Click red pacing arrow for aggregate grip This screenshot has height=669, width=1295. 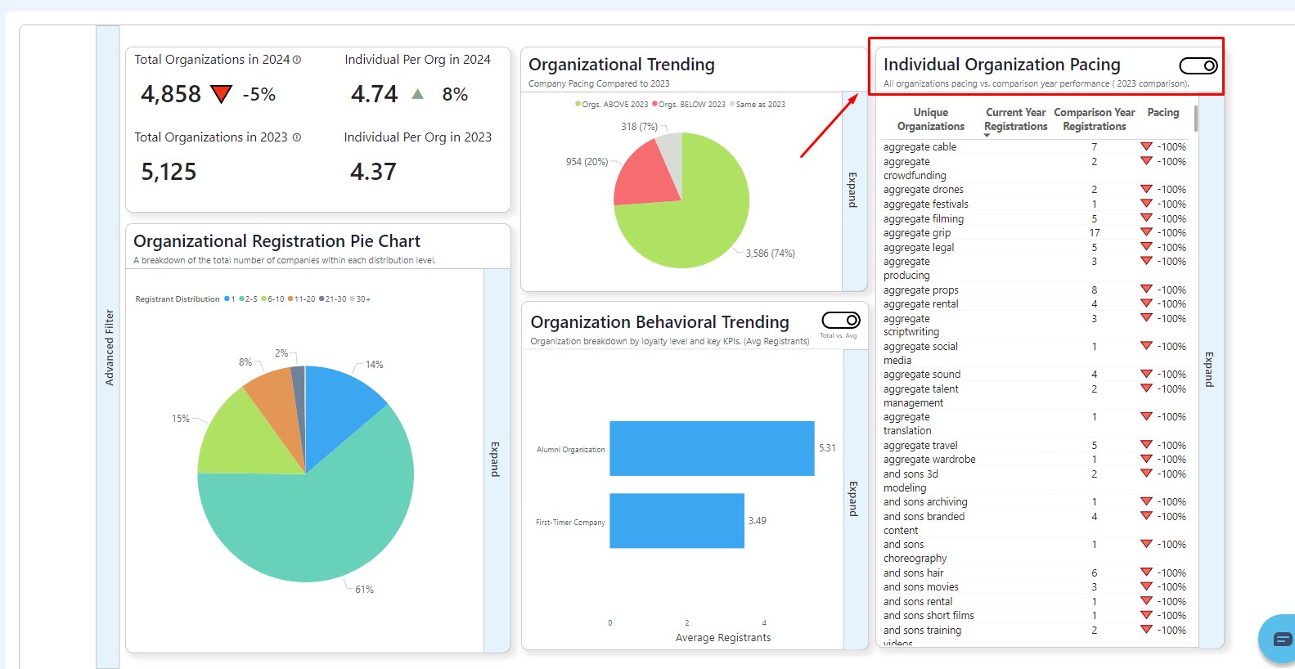pyautogui.click(x=1146, y=232)
